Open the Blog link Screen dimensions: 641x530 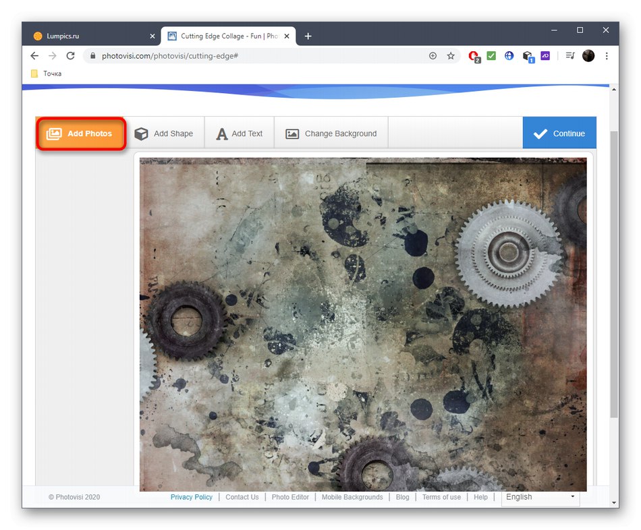[x=402, y=497]
